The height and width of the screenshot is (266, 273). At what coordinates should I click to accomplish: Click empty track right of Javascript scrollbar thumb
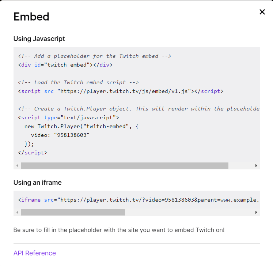coord(241,166)
